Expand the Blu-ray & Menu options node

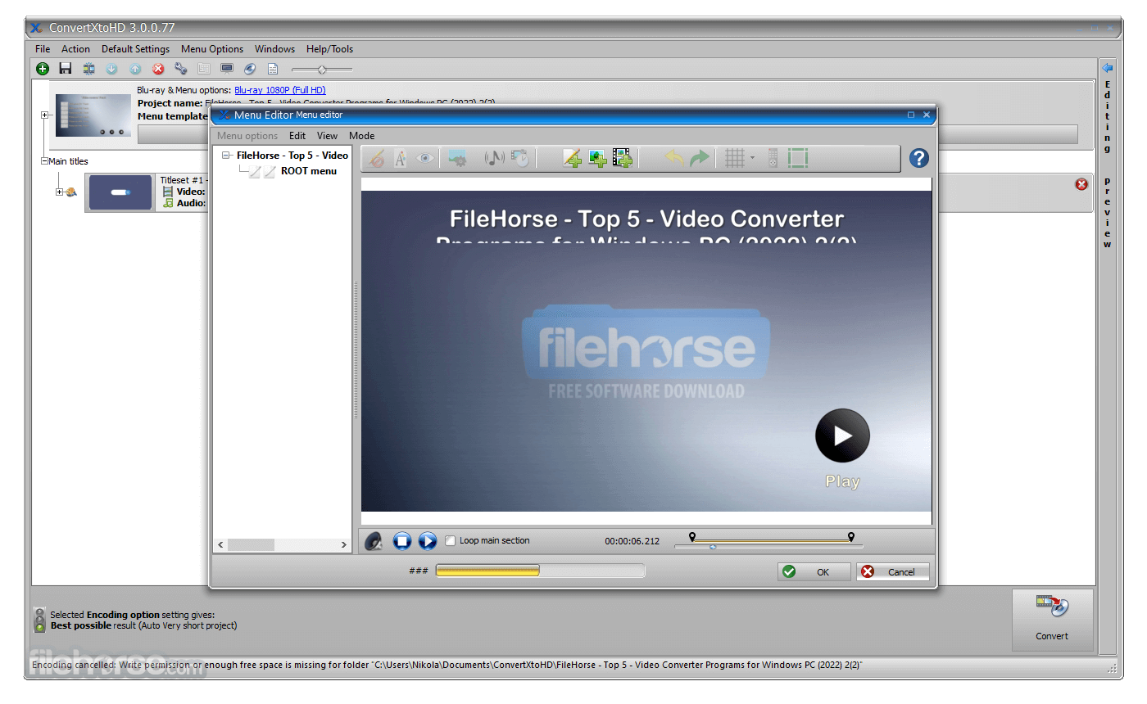pyautogui.click(x=44, y=115)
